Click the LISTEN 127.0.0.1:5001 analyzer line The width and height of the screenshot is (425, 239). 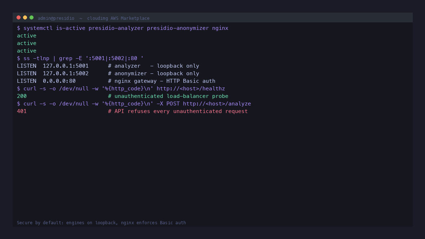108,66
